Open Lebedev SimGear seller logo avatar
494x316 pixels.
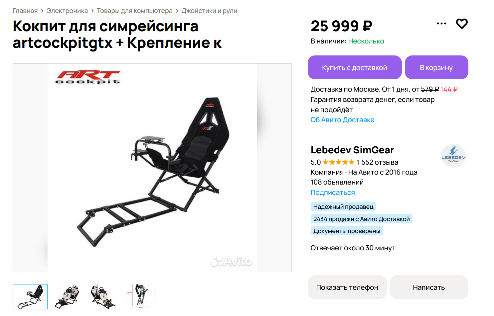[453, 156]
